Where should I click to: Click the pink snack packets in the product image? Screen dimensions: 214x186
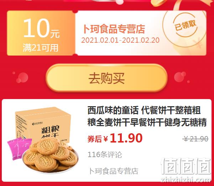19,149
